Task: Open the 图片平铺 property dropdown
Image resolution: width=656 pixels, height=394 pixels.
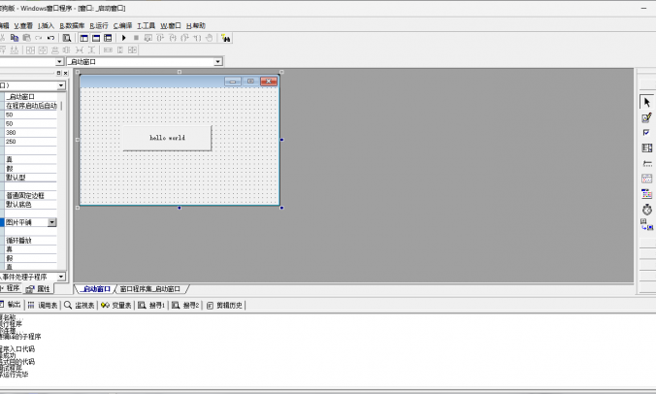Action: [x=52, y=222]
